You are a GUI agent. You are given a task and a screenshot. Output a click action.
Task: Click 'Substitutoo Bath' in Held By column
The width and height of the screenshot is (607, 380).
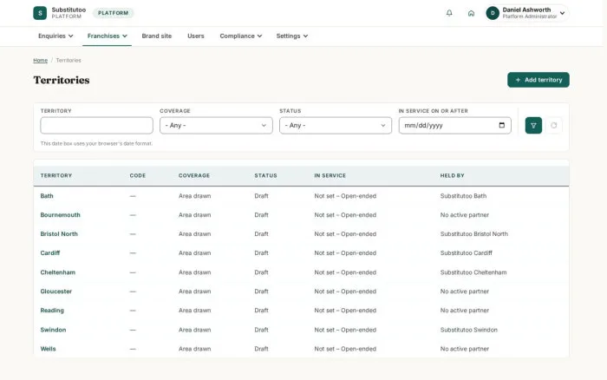[x=463, y=196]
